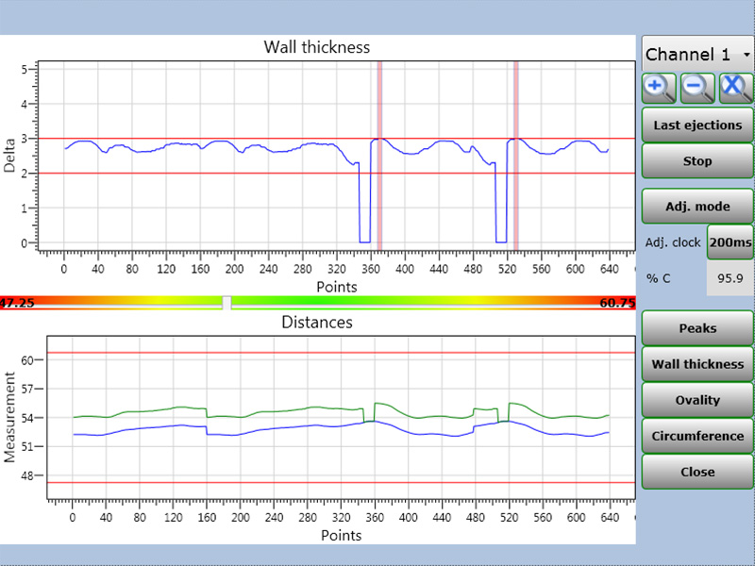Viewport: 755px width, 566px height.
Task: Click the zoom in magnifier icon
Action: (x=660, y=88)
